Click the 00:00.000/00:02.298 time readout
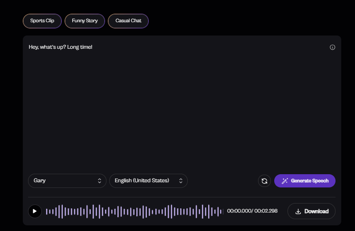 click(252, 211)
